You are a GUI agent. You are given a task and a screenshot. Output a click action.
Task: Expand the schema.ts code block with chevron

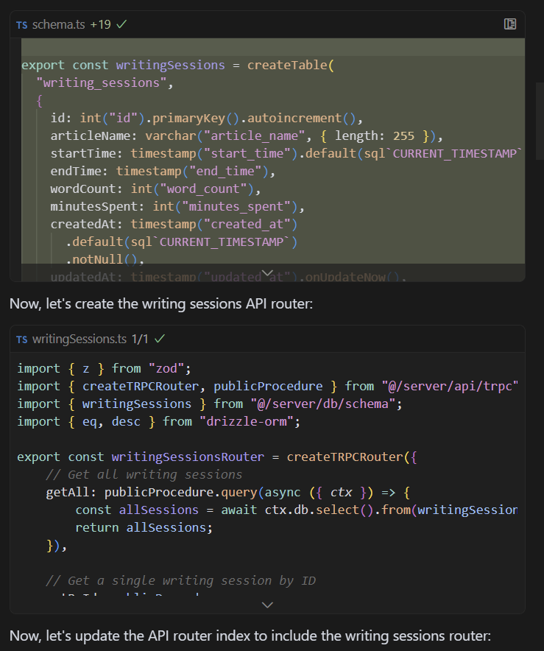pyautogui.click(x=267, y=272)
